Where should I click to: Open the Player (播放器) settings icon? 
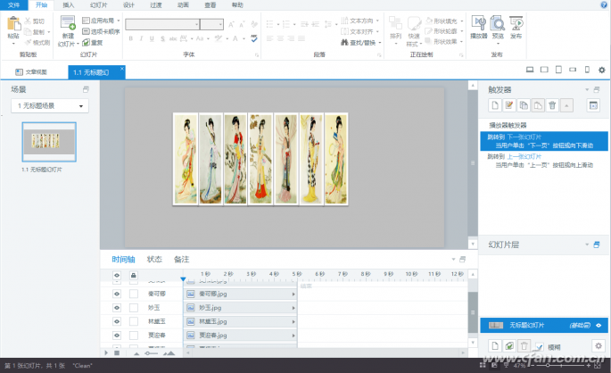tap(479, 23)
